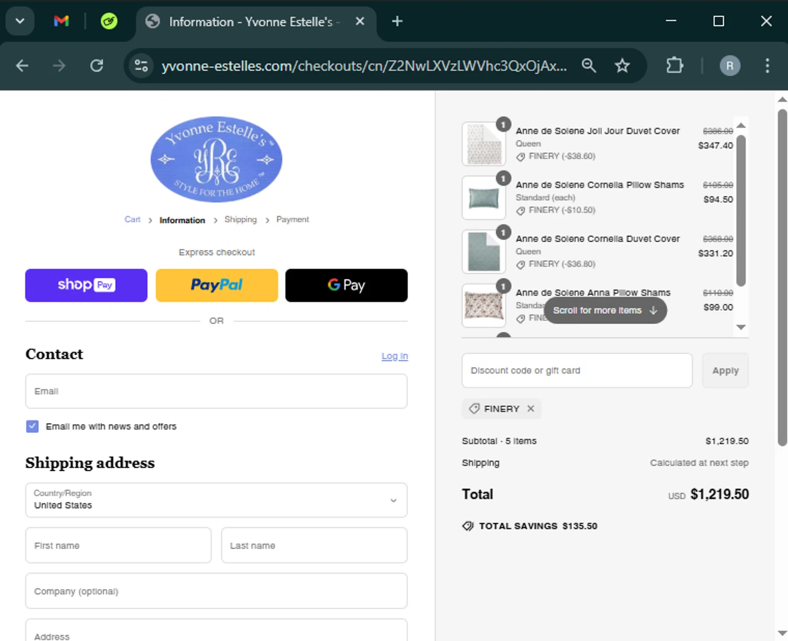788x641 pixels.
Task: Click the page scrollbar down arrow
Action: [x=782, y=633]
